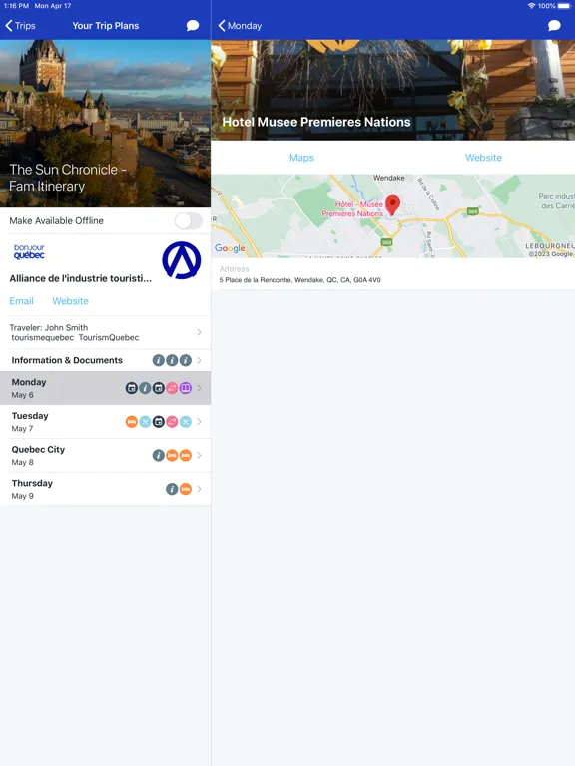Tap the bed icon beside info icon, Quebec City row
575x766 pixels.
pos(172,455)
